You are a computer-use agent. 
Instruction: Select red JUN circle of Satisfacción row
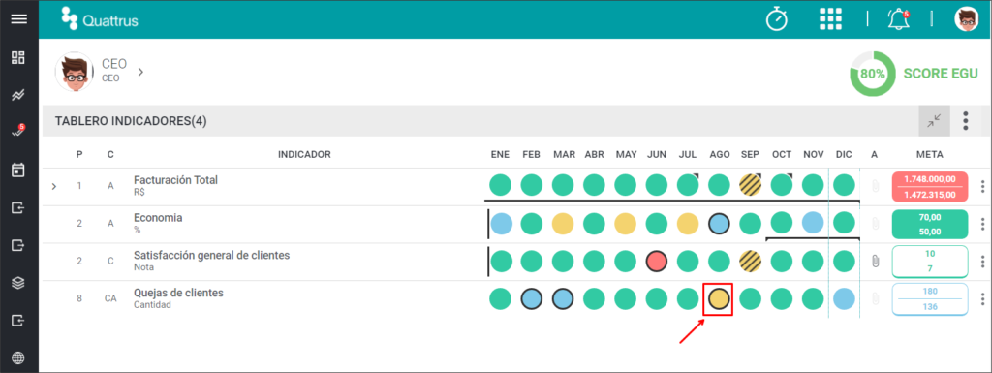(658, 262)
